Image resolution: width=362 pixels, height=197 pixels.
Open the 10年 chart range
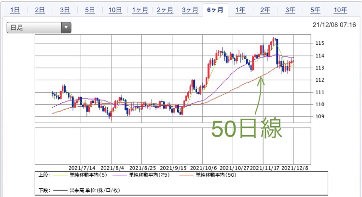(x=340, y=10)
